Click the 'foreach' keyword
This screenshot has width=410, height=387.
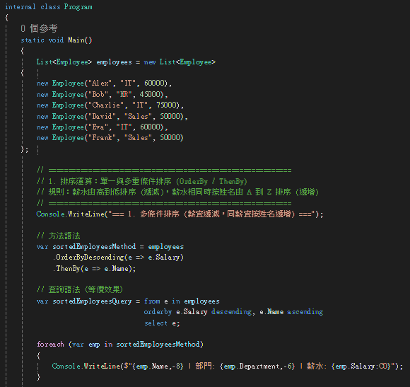(50, 344)
